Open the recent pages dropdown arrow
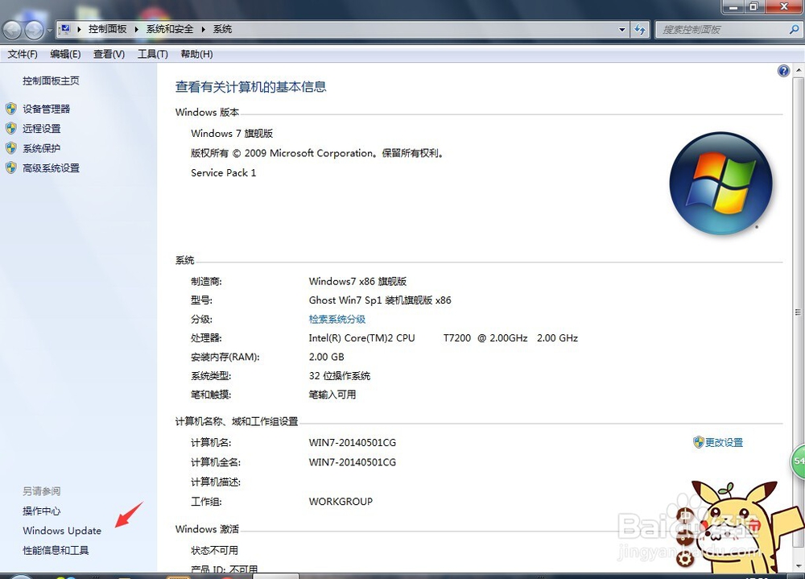The height and width of the screenshot is (579, 805). point(50,31)
